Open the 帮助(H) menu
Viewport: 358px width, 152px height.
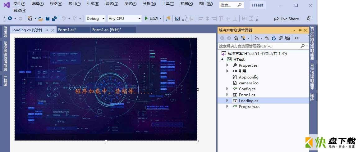[x=20, y=10]
